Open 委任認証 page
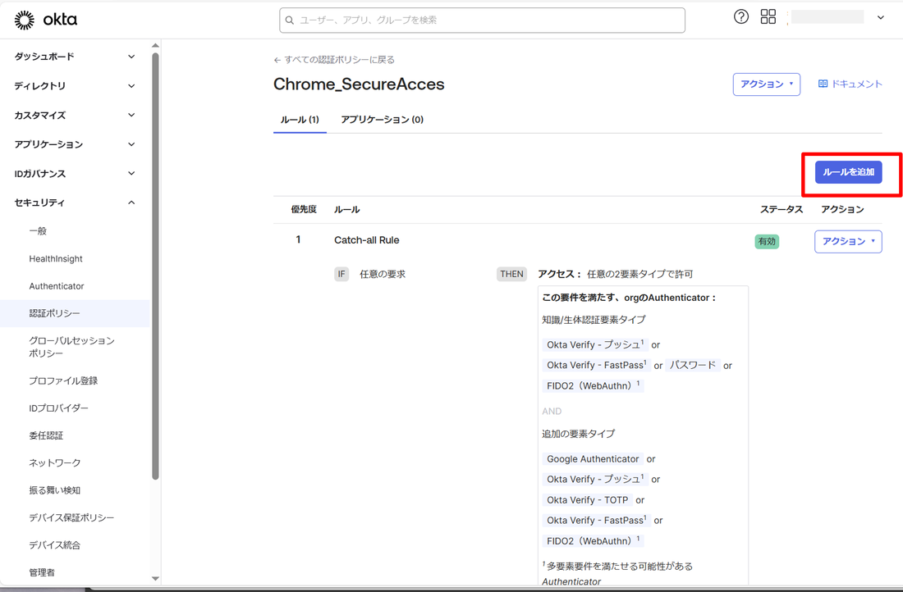 click(46, 435)
